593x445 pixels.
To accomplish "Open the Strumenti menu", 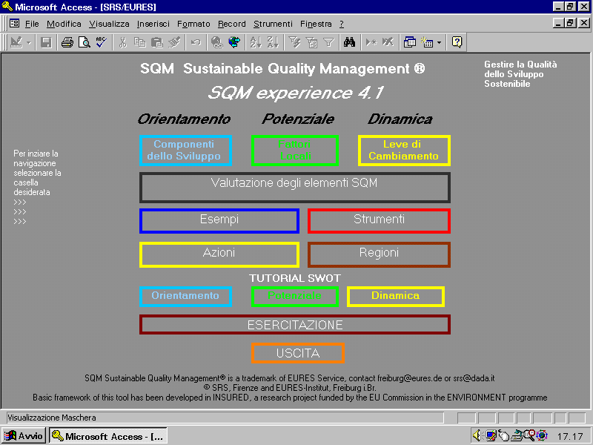I will point(273,24).
